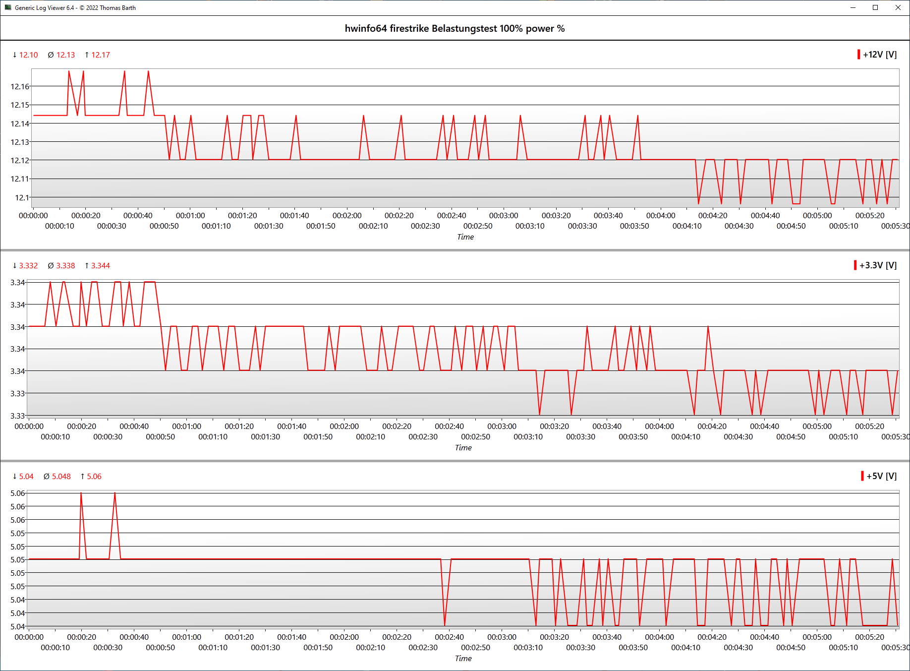
Task: Click the red +3.3V legend color marker
Action: pos(855,265)
